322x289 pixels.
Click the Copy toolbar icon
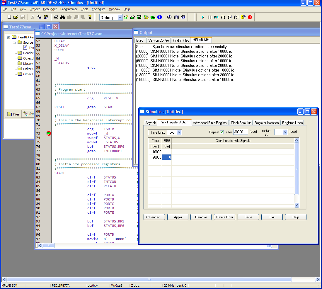[x=39, y=17]
